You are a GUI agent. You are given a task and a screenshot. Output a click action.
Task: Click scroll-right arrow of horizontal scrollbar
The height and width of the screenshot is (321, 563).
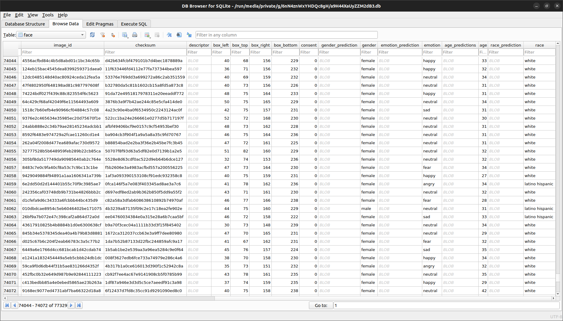(x=554, y=298)
